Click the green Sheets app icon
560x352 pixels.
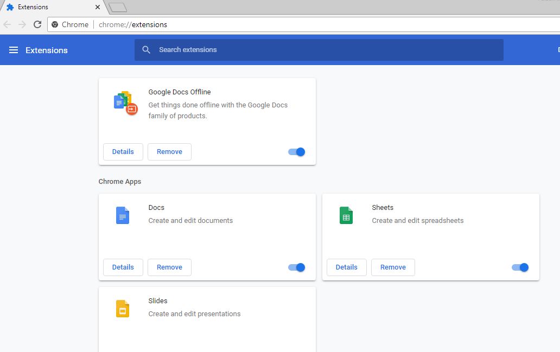tap(346, 215)
